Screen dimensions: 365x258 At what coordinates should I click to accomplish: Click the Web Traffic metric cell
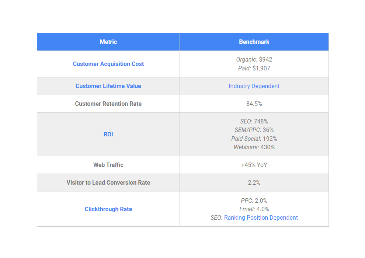108,165
